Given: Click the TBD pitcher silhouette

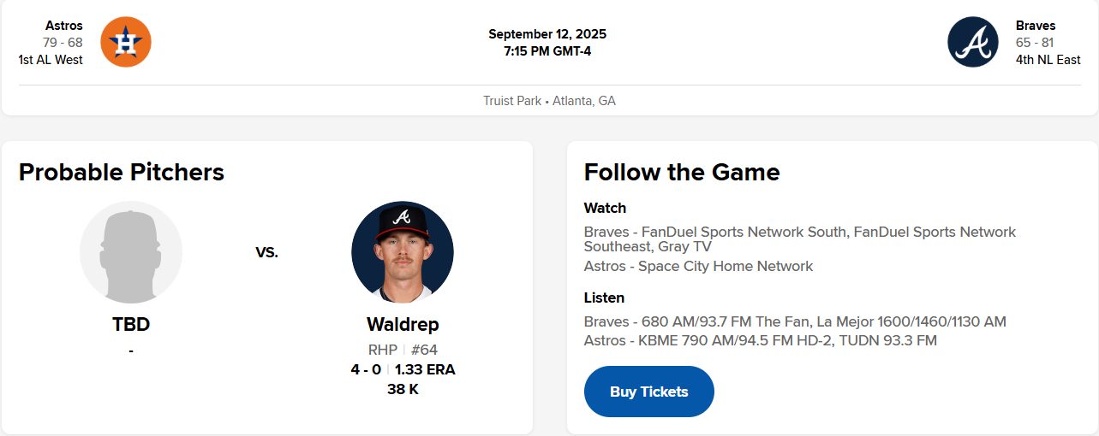Looking at the screenshot, I should tap(131, 252).
